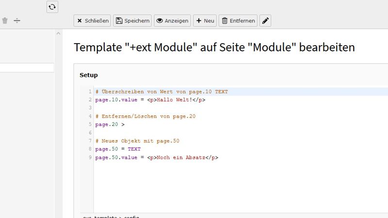388x218 pixels.
Task: Create a new record with Neu
Action: click(x=205, y=21)
